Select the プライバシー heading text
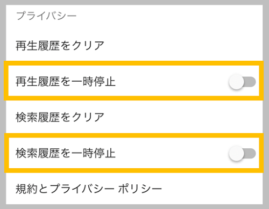Screen dimensions: 269x209 pos(46,16)
